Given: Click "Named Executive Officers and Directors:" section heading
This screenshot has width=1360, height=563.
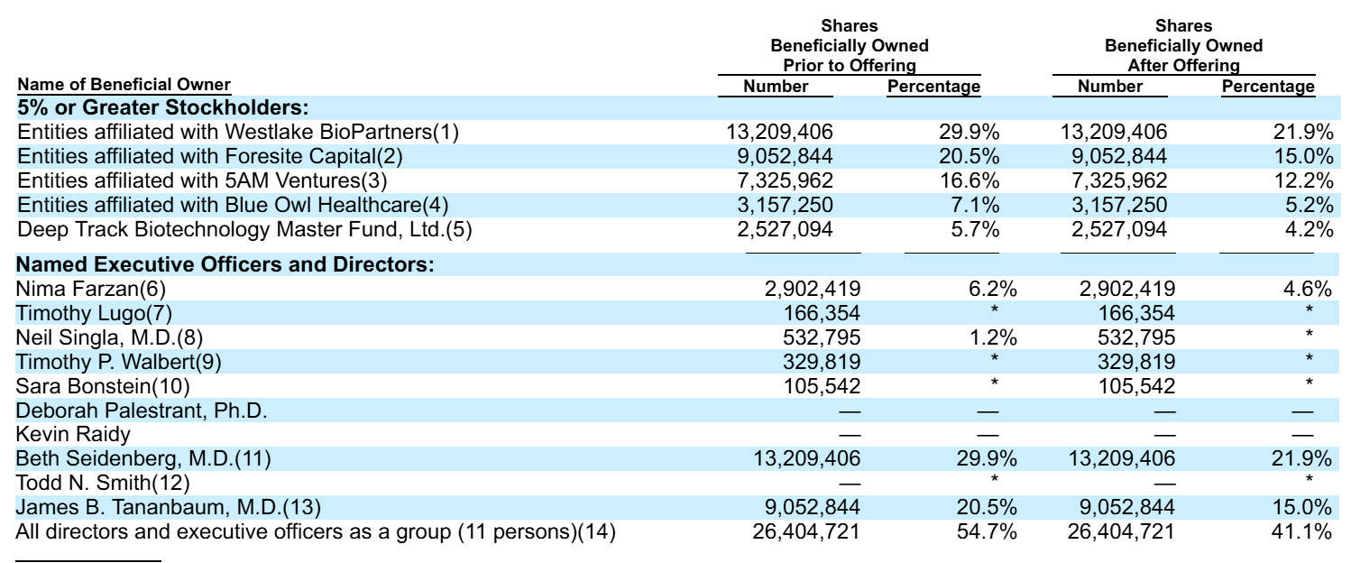Looking at the screenshot, I should [x=225, y=265].
